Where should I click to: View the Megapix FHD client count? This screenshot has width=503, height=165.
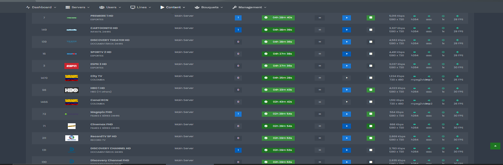click(x=238, y=114)
